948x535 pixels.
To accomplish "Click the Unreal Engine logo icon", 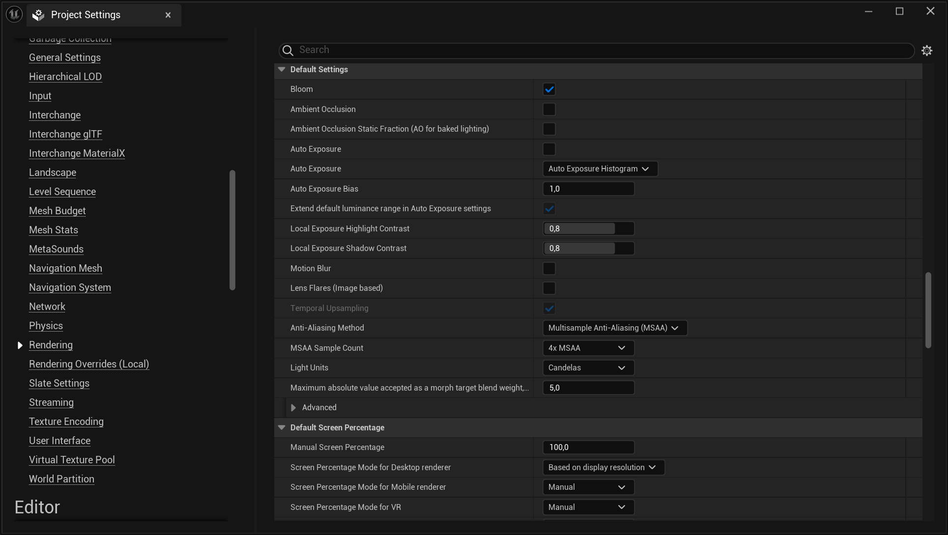I will point(13,14).
